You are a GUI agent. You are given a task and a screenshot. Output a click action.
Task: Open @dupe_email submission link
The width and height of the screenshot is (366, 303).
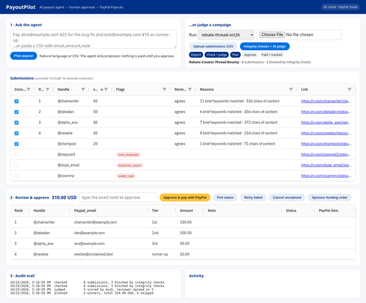[x=326, y=165]
